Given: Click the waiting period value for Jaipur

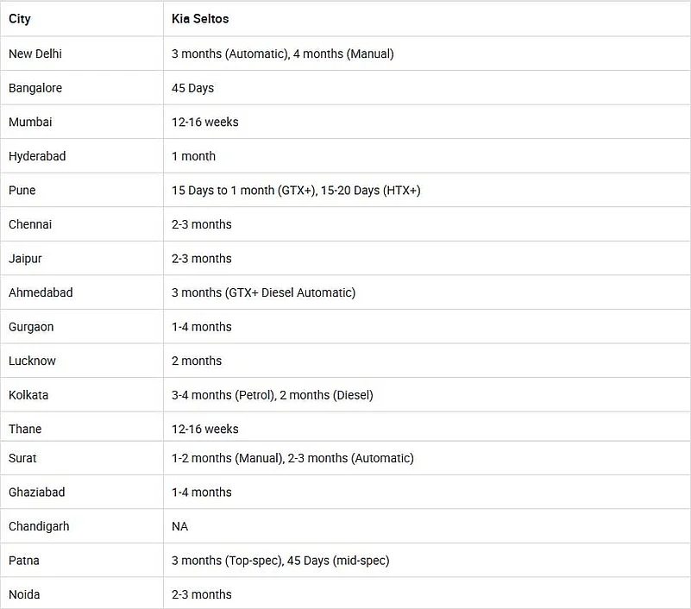Looking at the screenshot, I should 201,258.
